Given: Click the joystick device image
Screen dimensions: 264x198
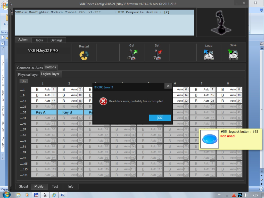Looking at the screenshot, I should pyautogui.click(x=221, y=23).
